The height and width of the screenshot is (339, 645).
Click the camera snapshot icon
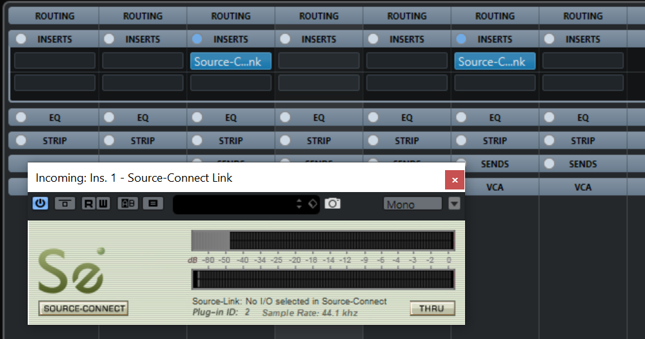[x=332, y=204]
